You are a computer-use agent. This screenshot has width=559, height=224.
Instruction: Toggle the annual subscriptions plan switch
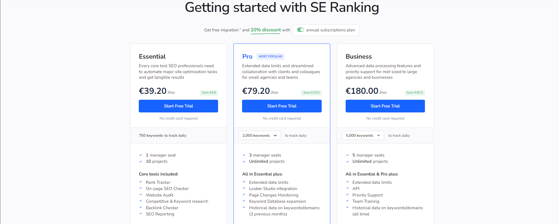300,30
